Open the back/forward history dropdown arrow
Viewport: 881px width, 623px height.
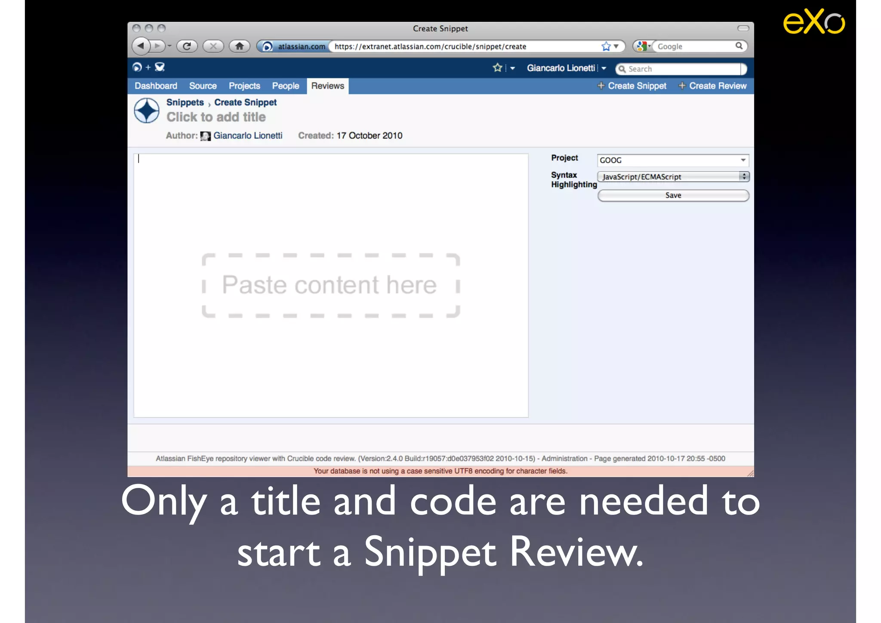point(169,46)
